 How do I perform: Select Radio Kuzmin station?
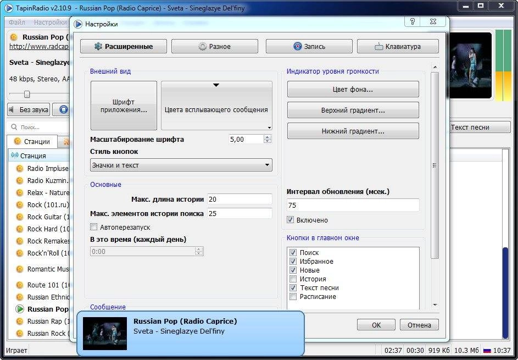(48, 180)
